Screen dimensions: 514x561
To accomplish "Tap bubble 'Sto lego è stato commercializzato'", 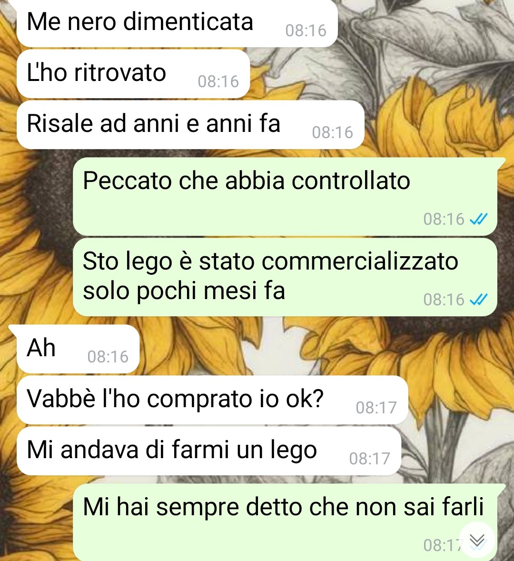I will point(285,277).
